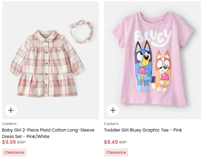Click the Carter's brand above the plaid dress title

(x=9, y=124)
